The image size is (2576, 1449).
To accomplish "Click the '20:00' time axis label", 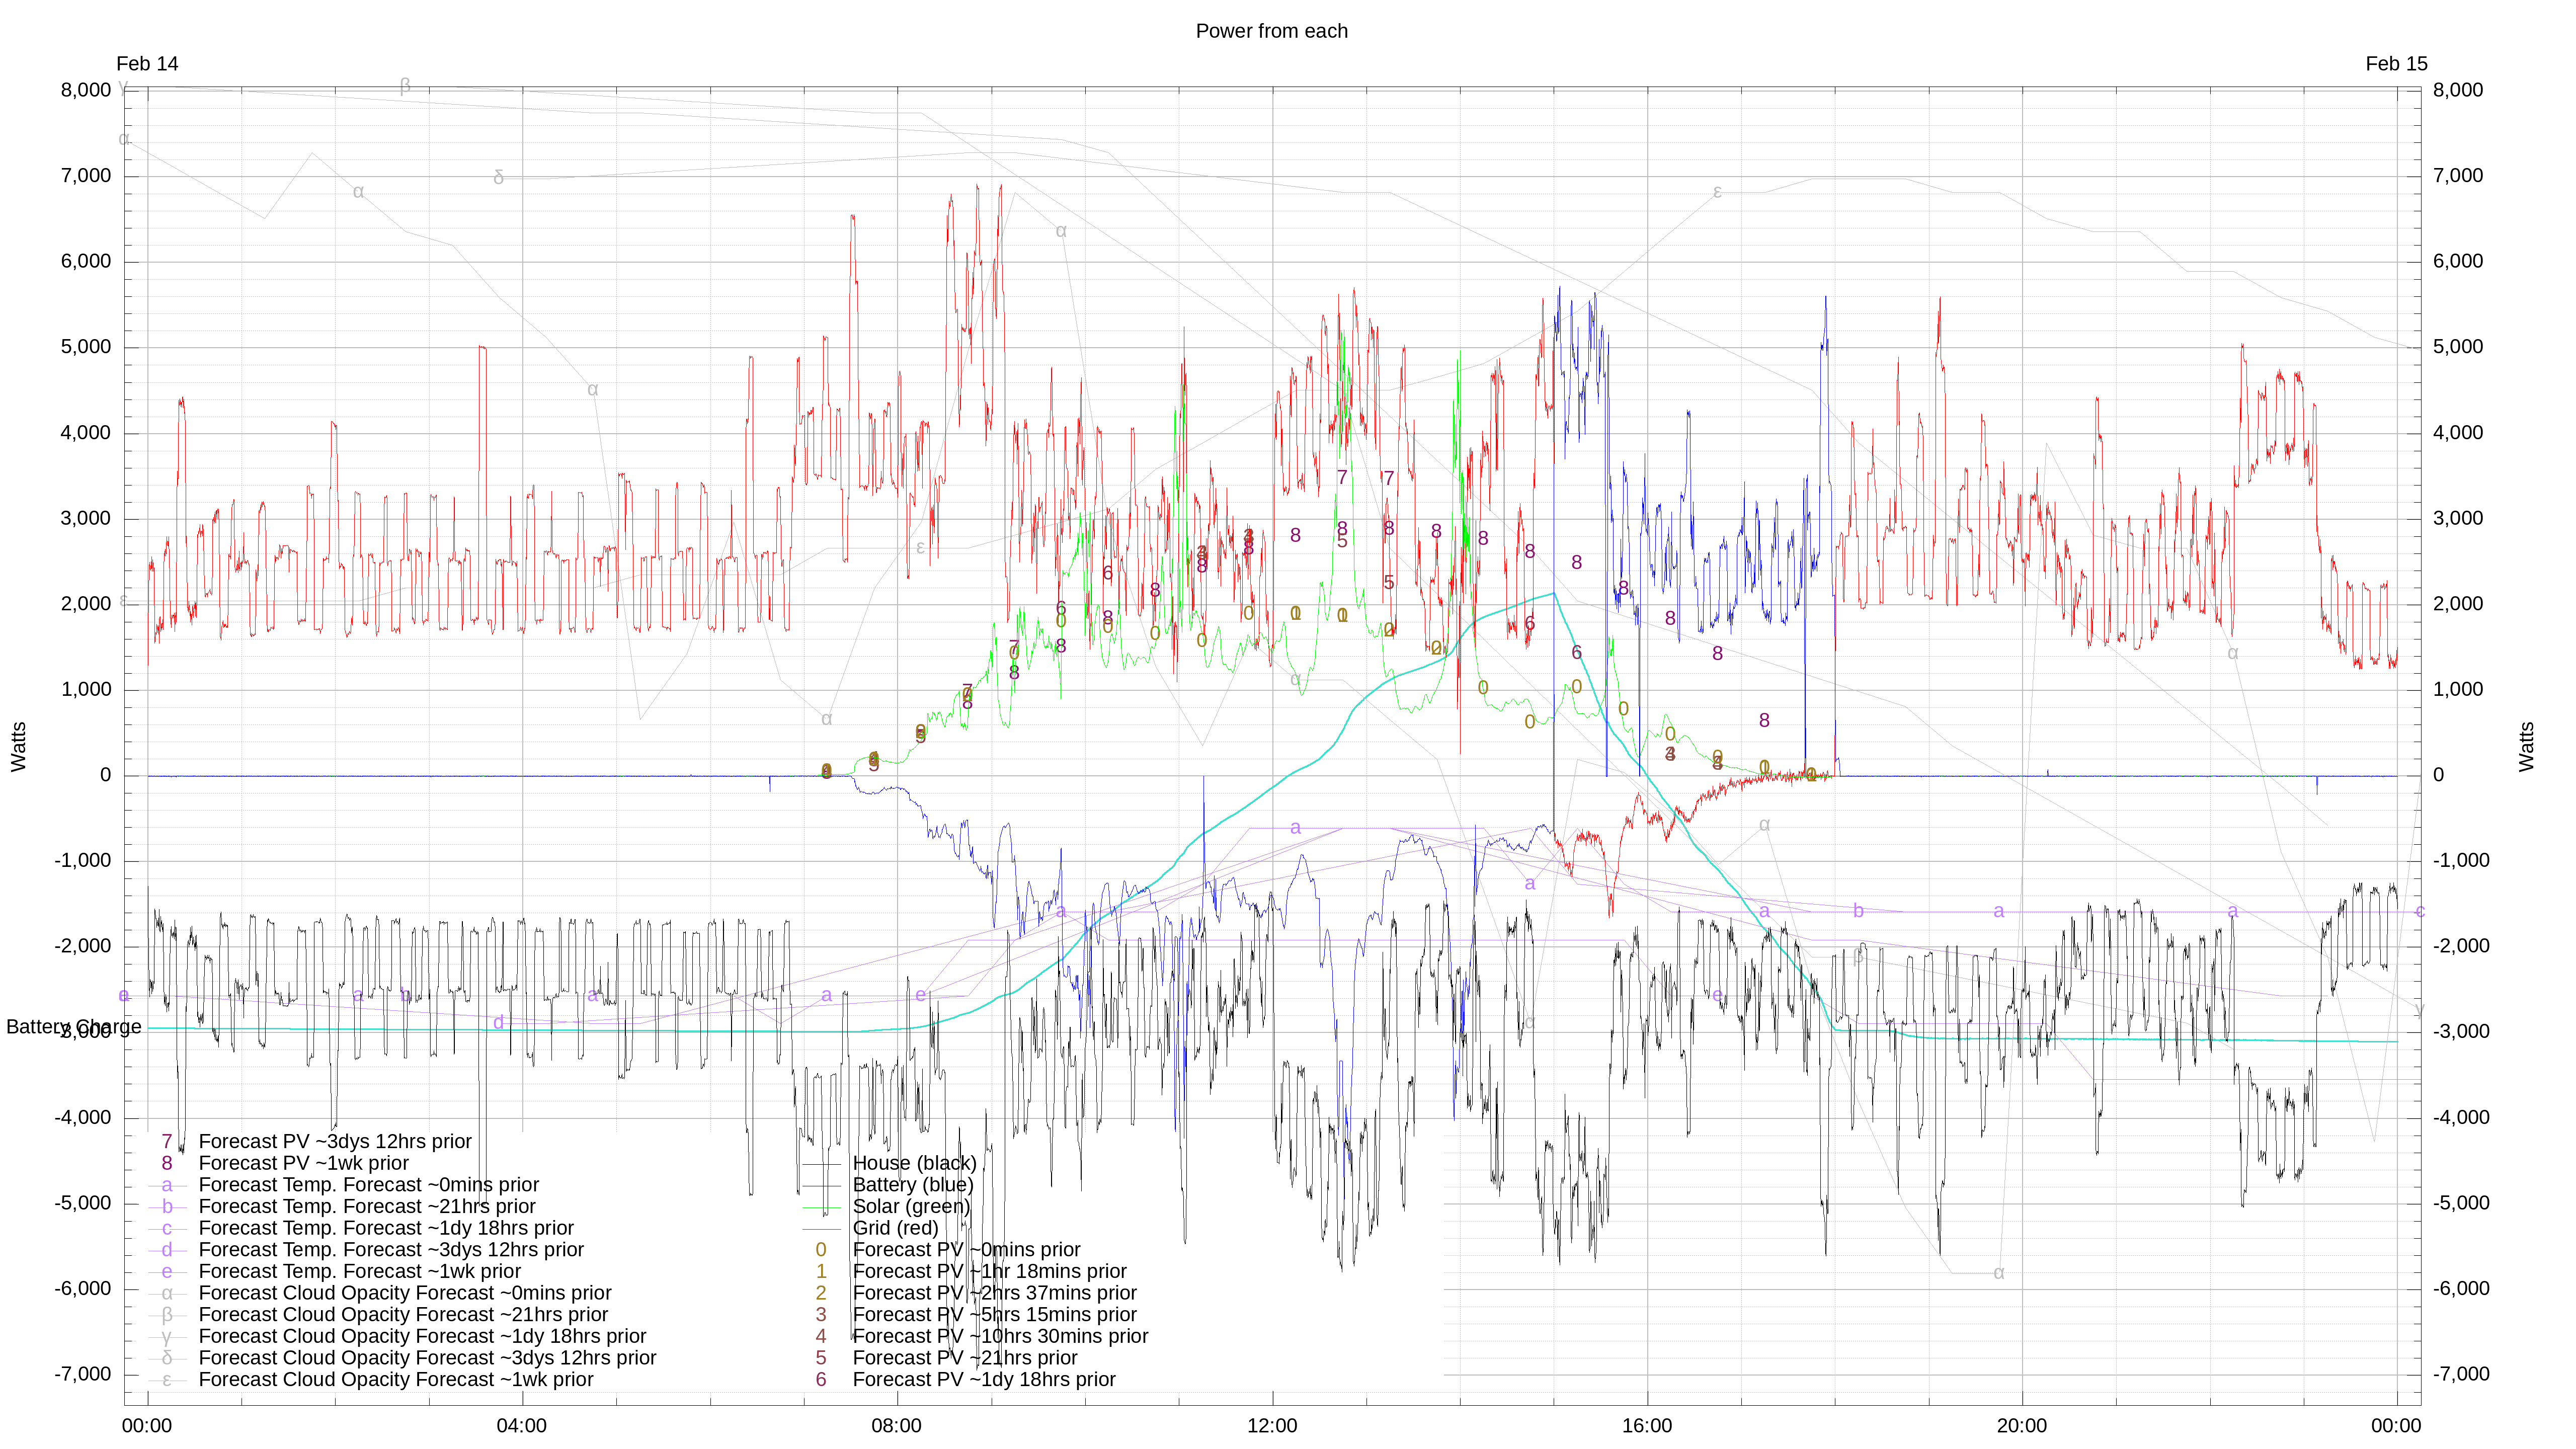I will click(2021, 1426).
